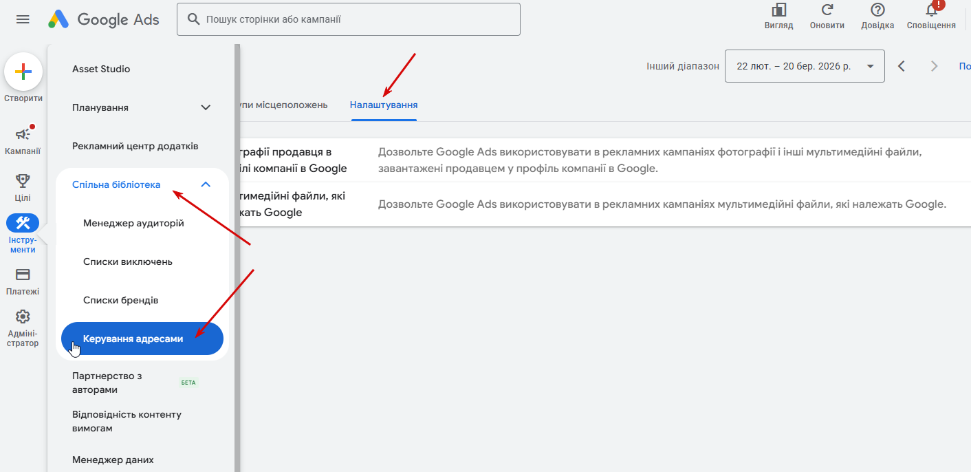Select Менеджер аудиторій menu item
971x472 pixels.
pos(133,223)
